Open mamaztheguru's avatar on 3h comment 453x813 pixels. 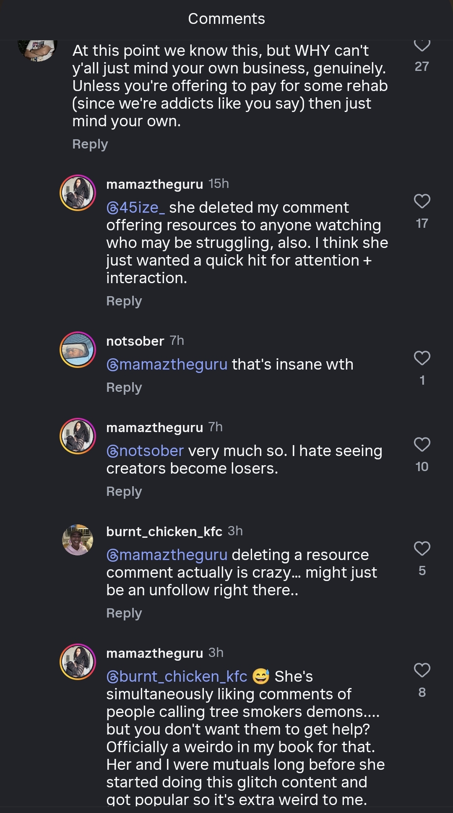78,662
